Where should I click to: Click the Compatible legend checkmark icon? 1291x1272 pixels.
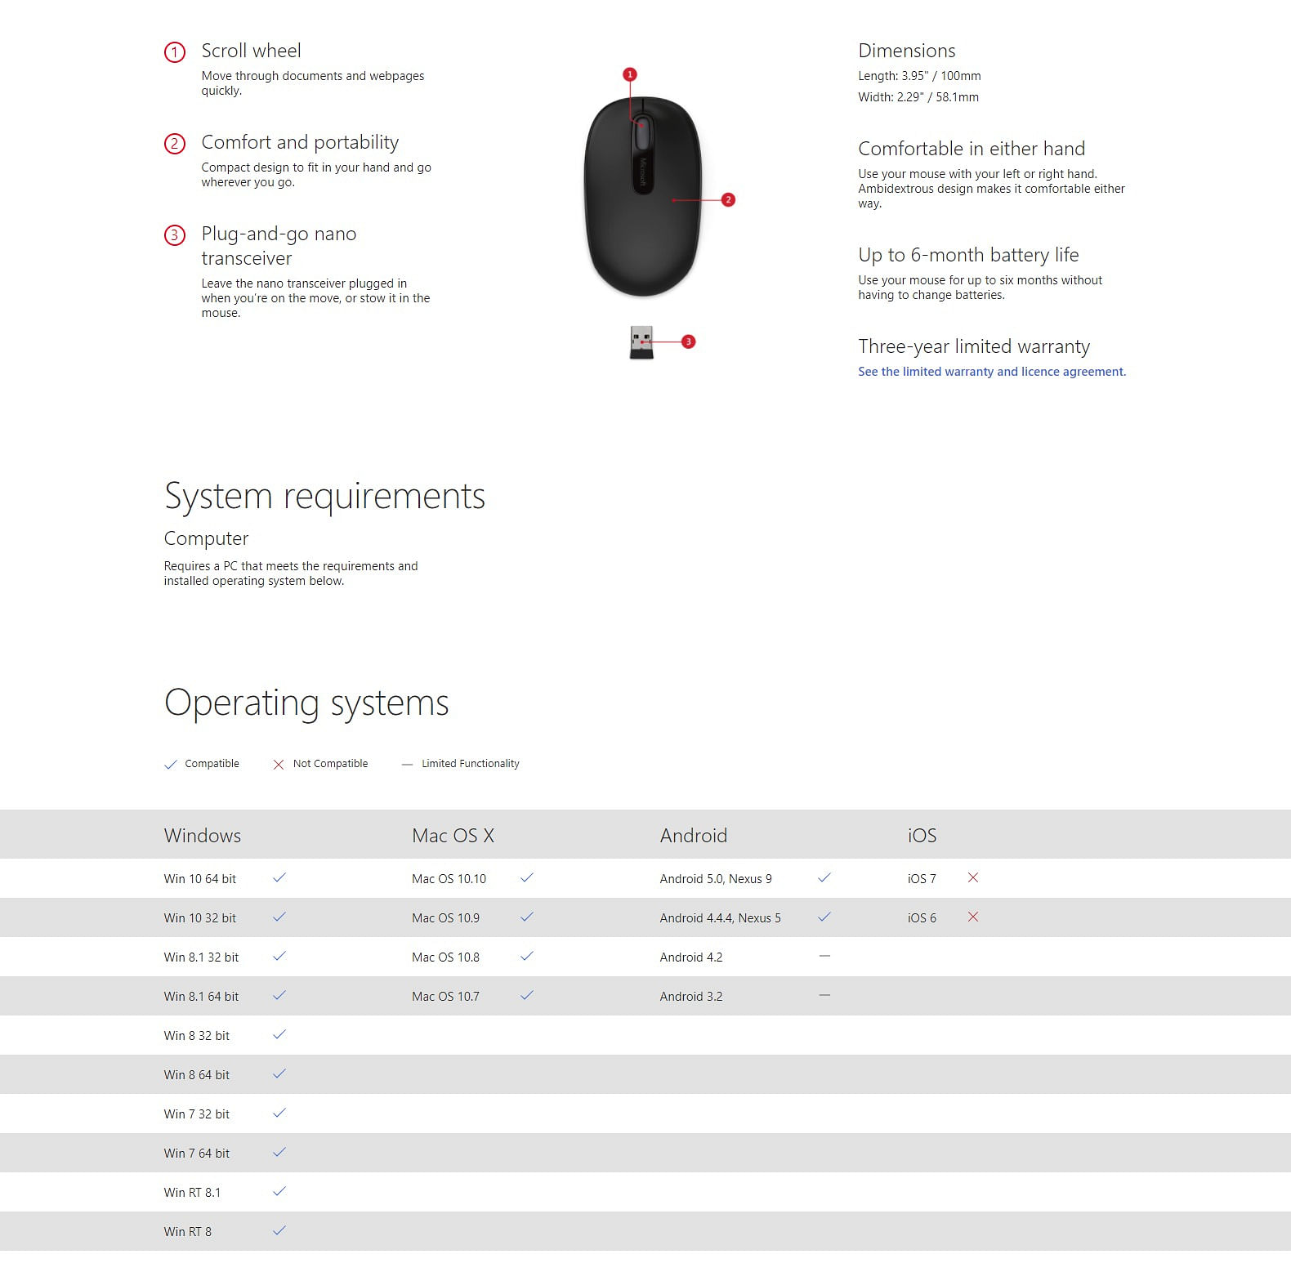click(171, 765)
